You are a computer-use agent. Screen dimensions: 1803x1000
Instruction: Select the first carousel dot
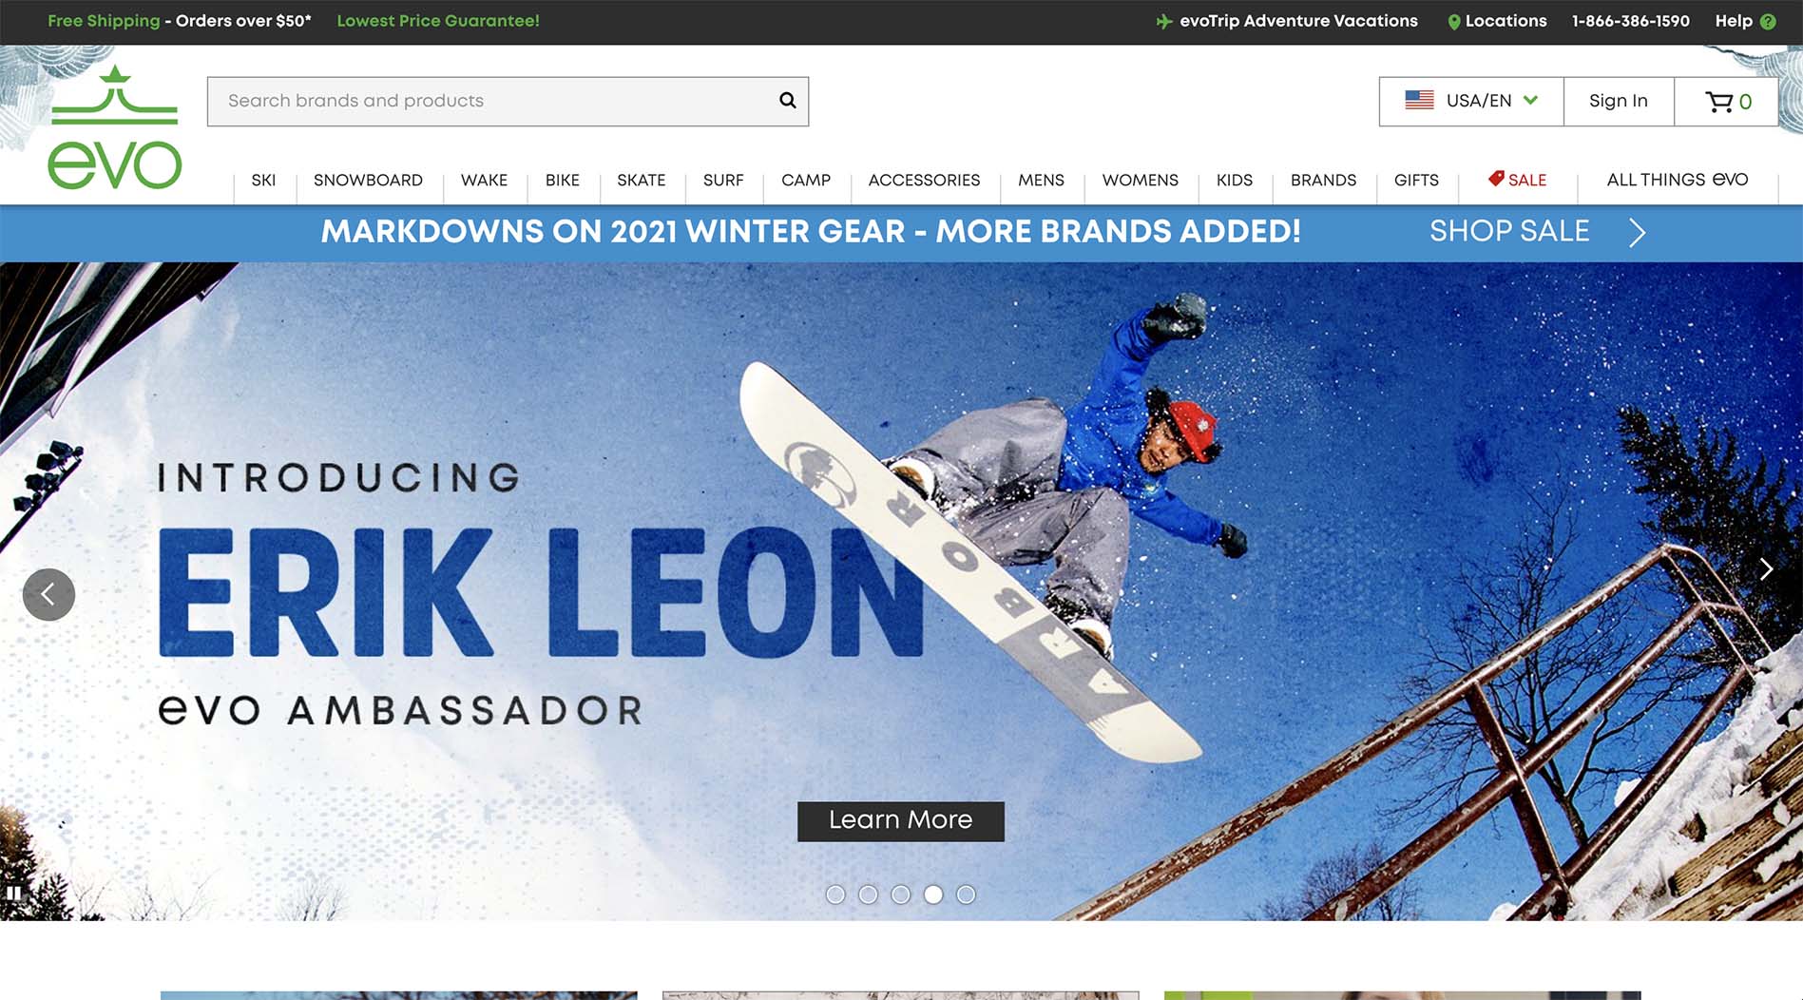point(835,894)
